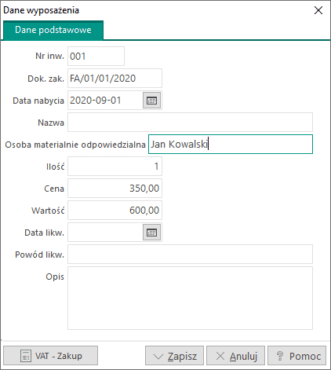The height and width of the screenshot is (370, 331).
Task: Switch to the Dane podstawowe tab
Action: 53,30
